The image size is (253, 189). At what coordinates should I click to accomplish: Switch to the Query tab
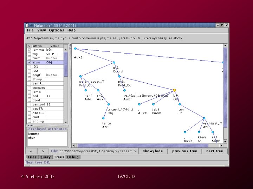pos(45,157)
